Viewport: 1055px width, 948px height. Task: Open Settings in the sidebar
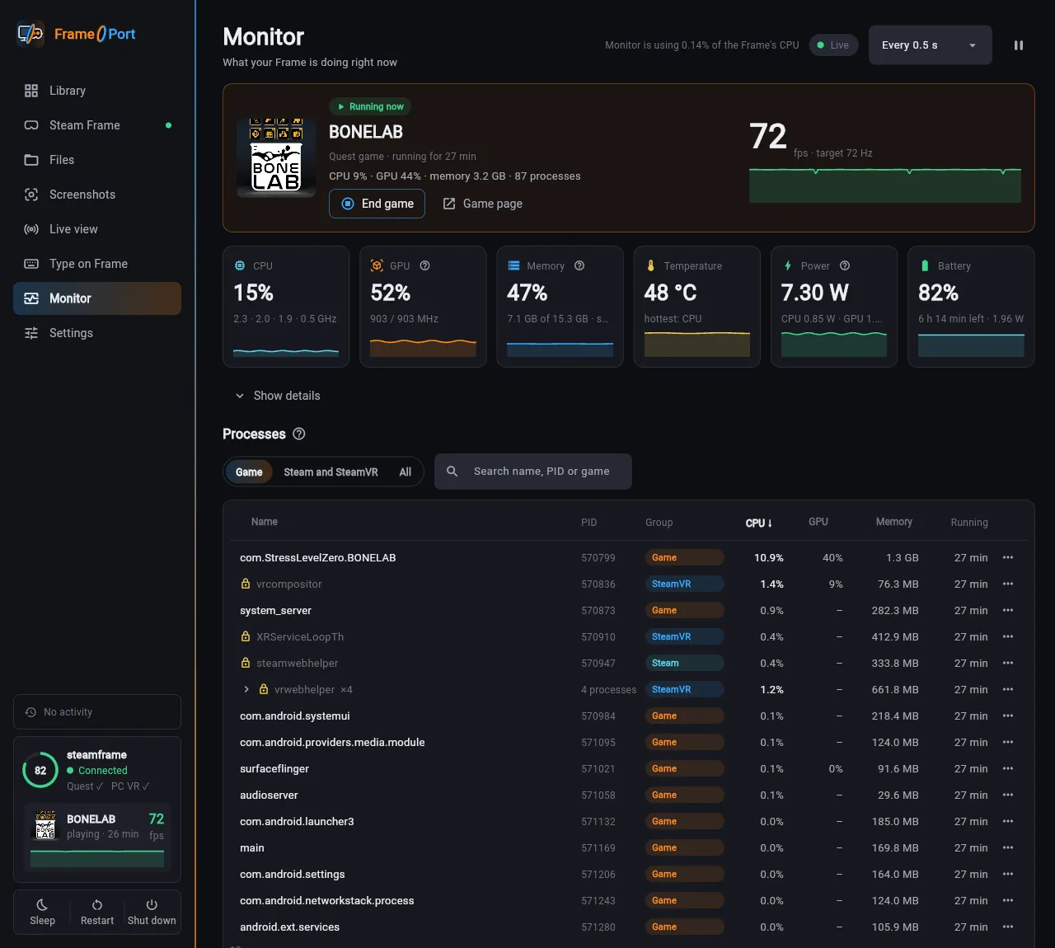[x=97, y=333]
